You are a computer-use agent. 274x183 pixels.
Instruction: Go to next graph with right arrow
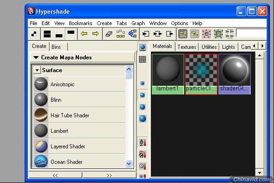tap(96, 33)
